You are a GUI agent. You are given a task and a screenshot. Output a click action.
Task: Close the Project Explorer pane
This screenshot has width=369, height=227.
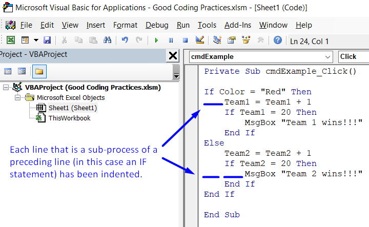tap(173, 56)
